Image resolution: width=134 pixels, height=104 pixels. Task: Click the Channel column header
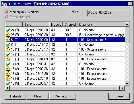(70, 25)
